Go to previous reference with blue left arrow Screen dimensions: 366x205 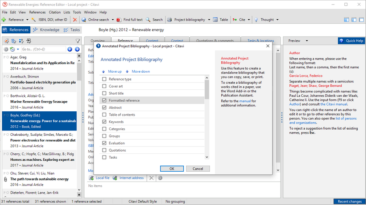70,49
